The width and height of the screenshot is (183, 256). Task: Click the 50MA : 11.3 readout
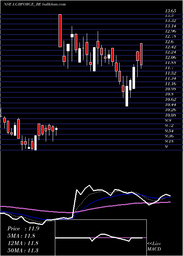pos(23,250)
